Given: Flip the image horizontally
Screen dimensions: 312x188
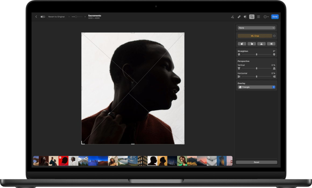Looking at the screenshot, I should pos(271,44).
